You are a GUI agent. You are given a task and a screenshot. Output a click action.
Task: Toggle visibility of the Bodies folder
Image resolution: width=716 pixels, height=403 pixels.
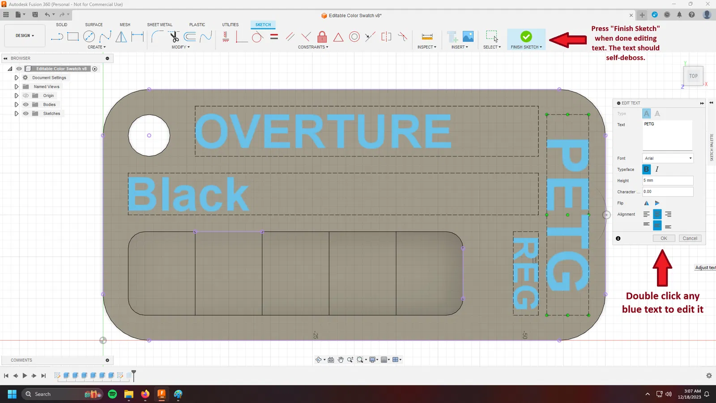pyautogui.click(x=26, y=105)
